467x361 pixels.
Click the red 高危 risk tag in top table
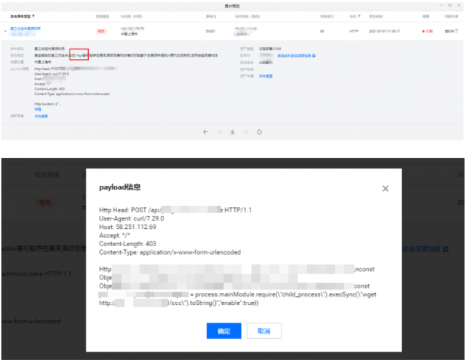pos(101,31)
